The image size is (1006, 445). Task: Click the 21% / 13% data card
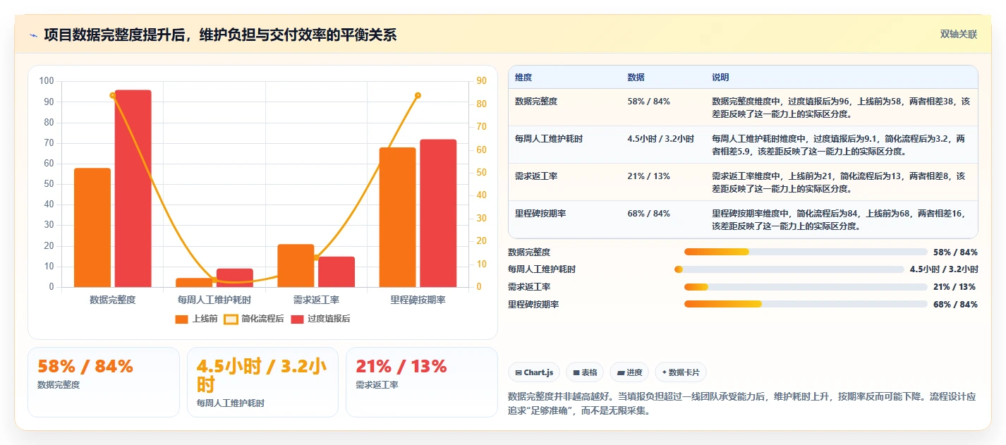422,382
